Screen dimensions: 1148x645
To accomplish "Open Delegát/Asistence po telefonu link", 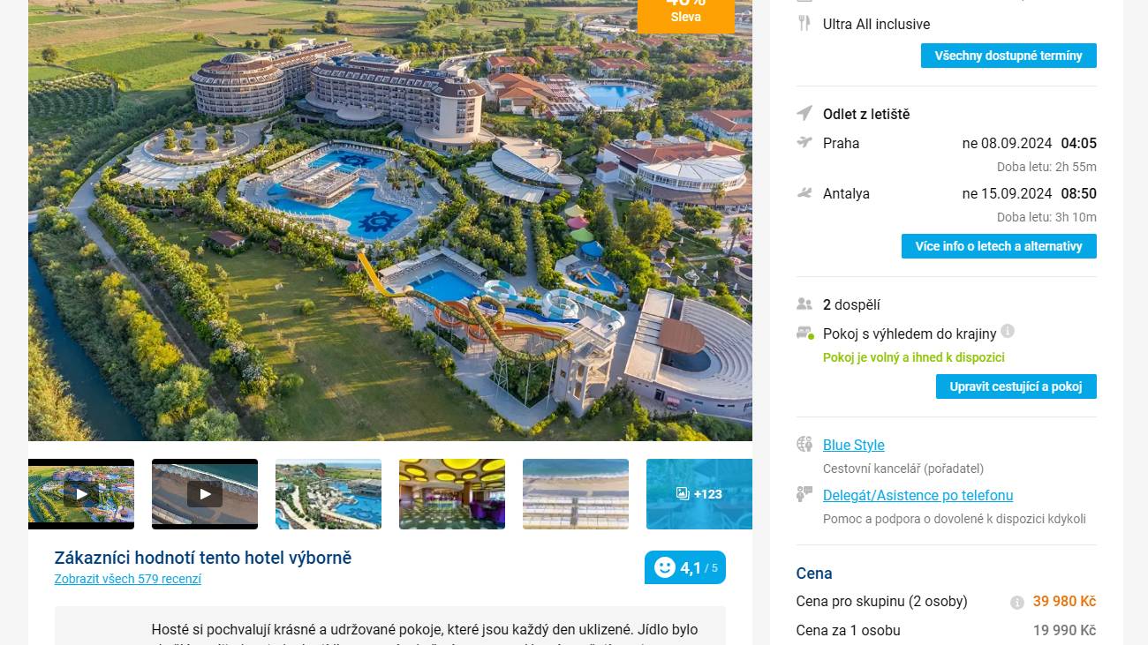I will (918, 495).
